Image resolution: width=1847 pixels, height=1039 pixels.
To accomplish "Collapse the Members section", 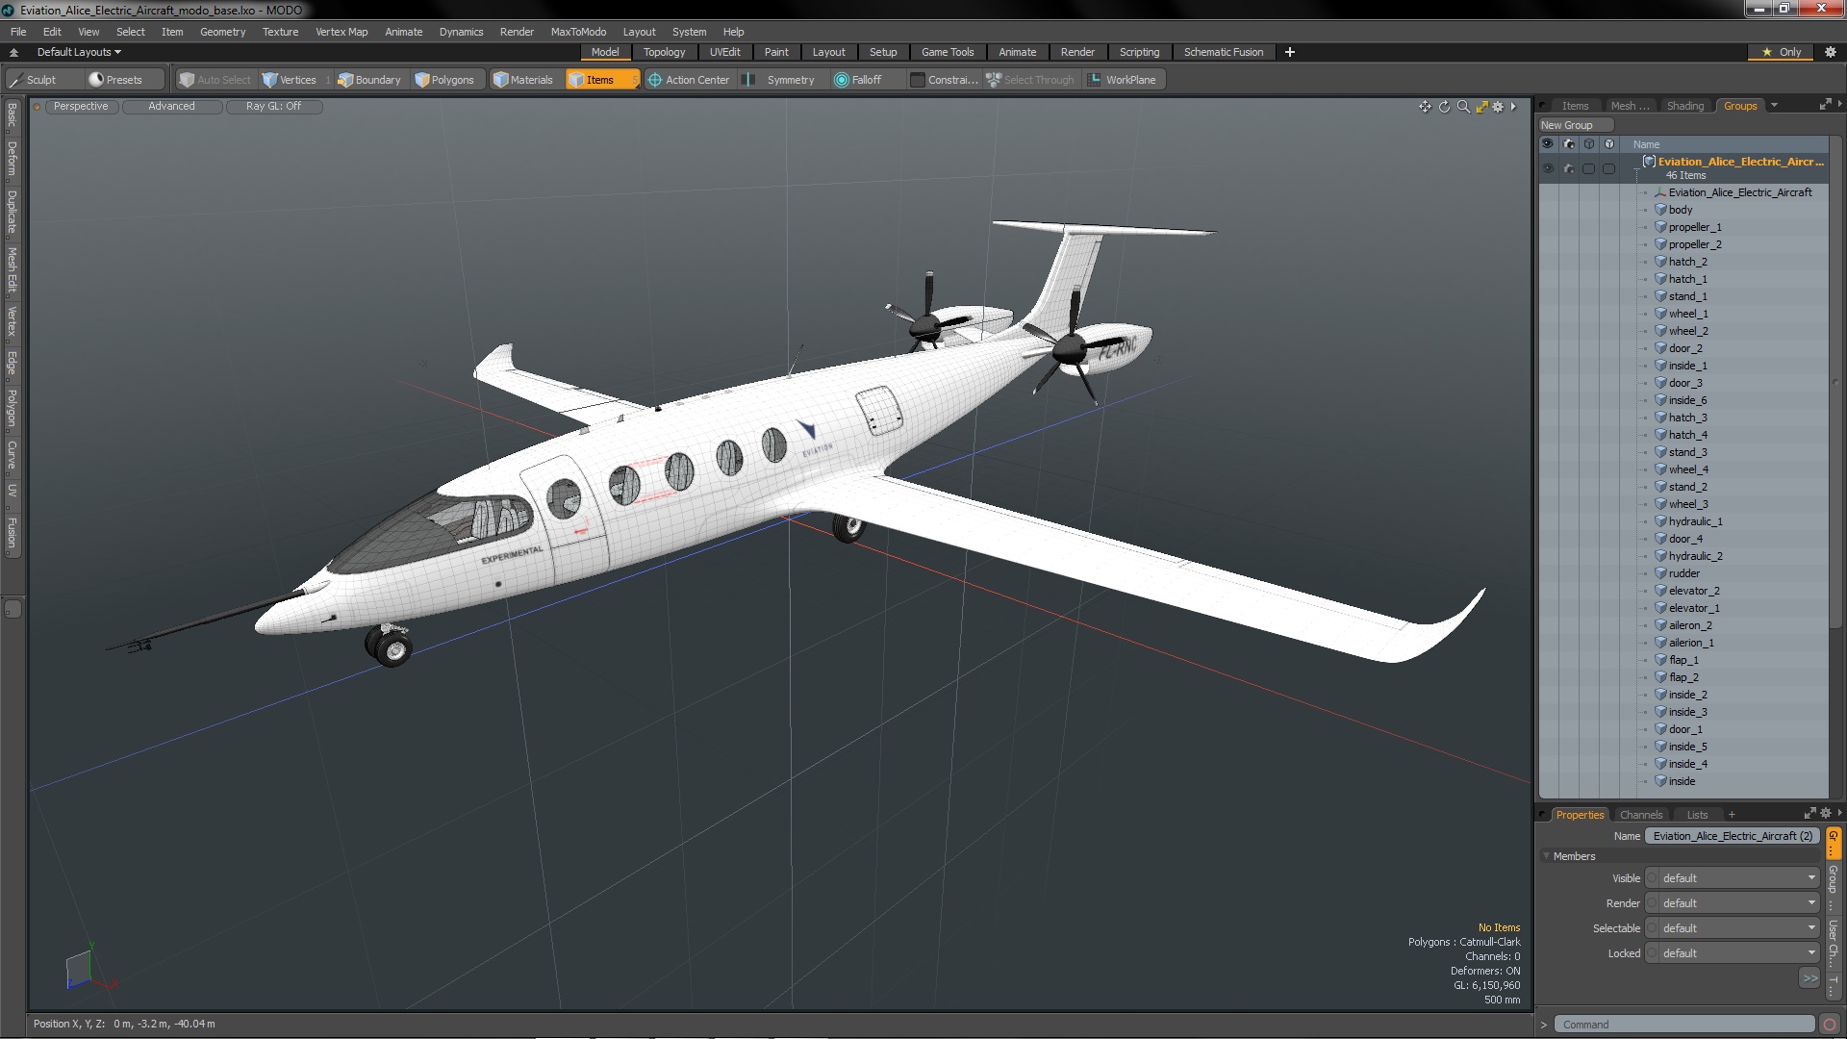I will pos(1547,856).
